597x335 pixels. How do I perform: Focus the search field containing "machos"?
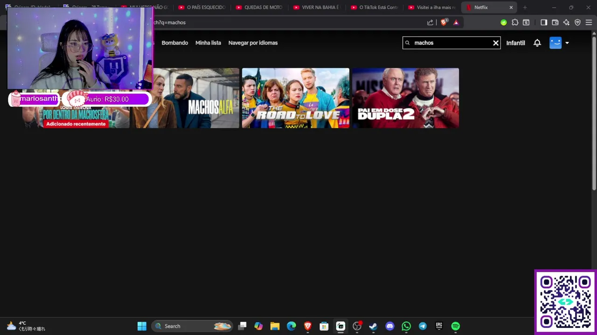point(451,43)
